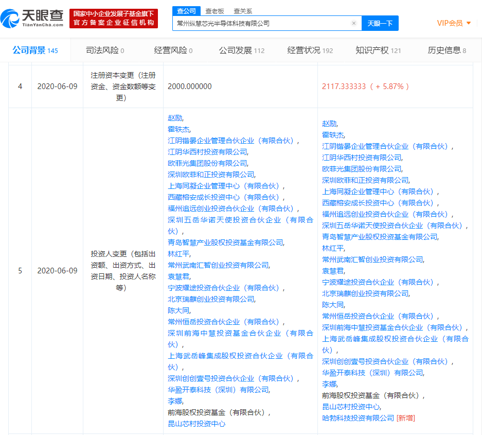Switch to 查关系 search tab
The height and width of the screenshot is (435, 482).
point(243,11)
